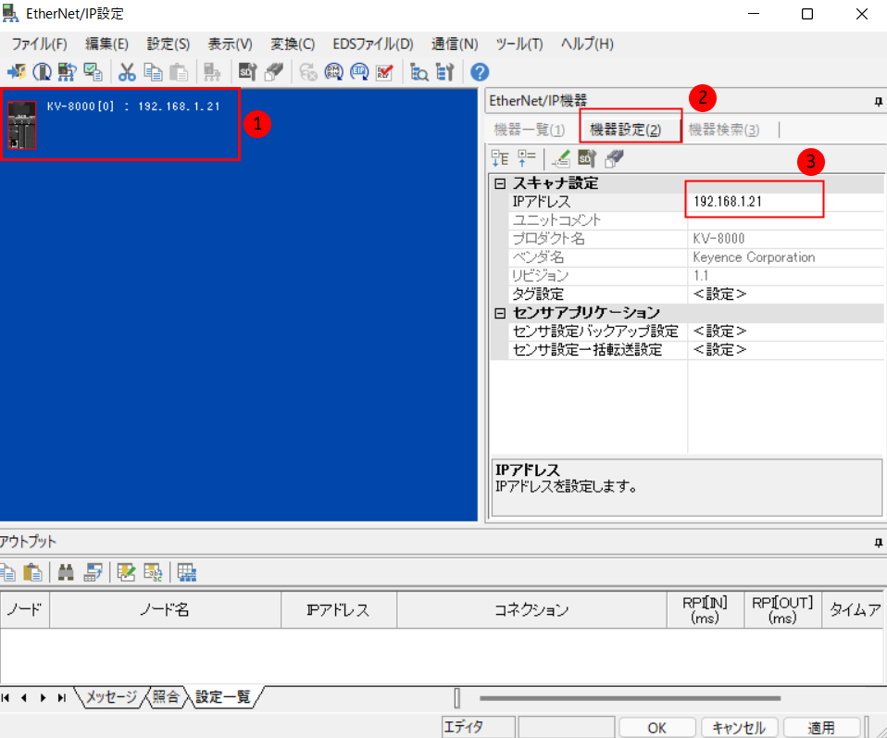Open the ヘルプ(H) menu
This screenshot has height=738, width=887.
(587, 44)
